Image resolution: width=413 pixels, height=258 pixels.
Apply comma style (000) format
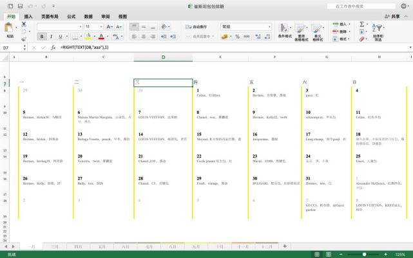click(x=247, y=37)
